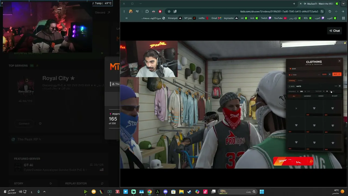Go BACK from the HATS category
Image resolution: width=348 pixels, height=196 pixels.
(x=292, y=86)
